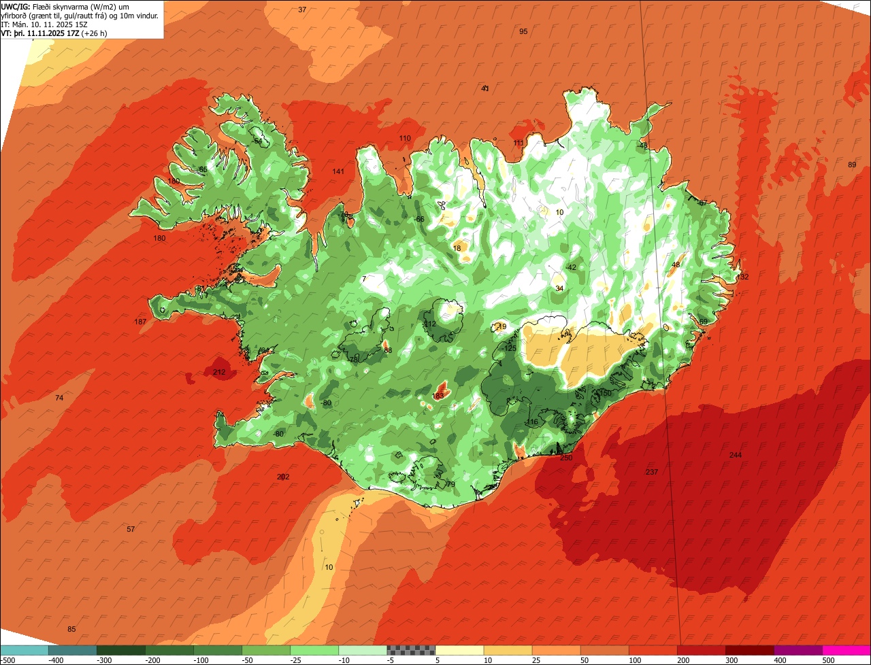Click the '74' value in the western sea
Image resolution: width=871 pixels, height=665 pixels.
pyautogui.click(x=59, y=398)
